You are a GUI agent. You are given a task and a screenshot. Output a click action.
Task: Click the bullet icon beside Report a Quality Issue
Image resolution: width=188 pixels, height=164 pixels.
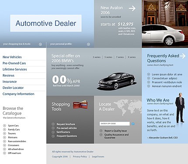(101, 131)
